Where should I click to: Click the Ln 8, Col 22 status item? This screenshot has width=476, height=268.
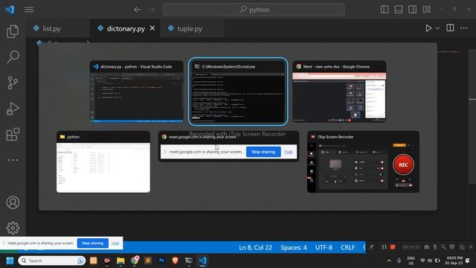(255, 247)
